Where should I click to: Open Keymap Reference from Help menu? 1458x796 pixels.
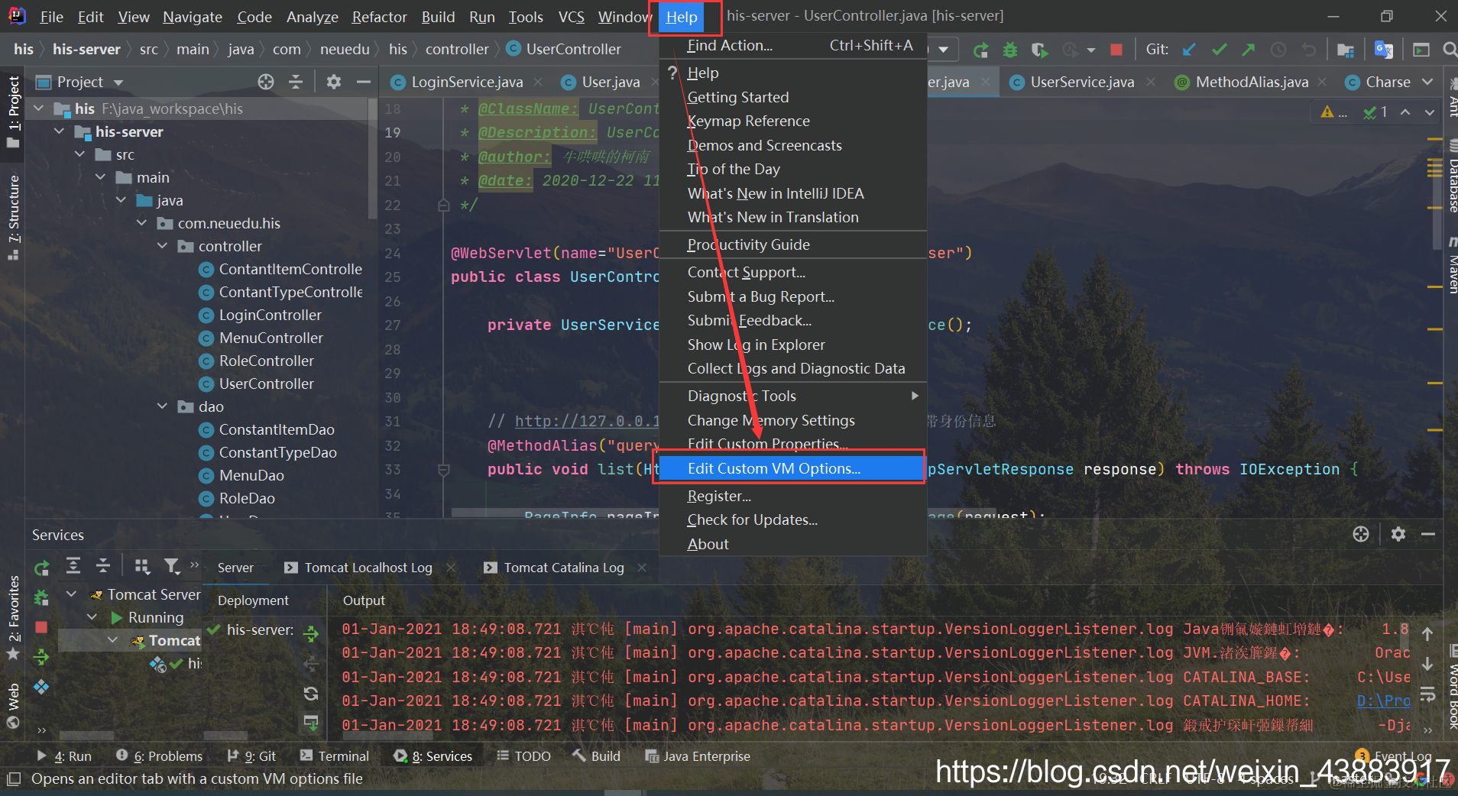(x=793, y=121)
